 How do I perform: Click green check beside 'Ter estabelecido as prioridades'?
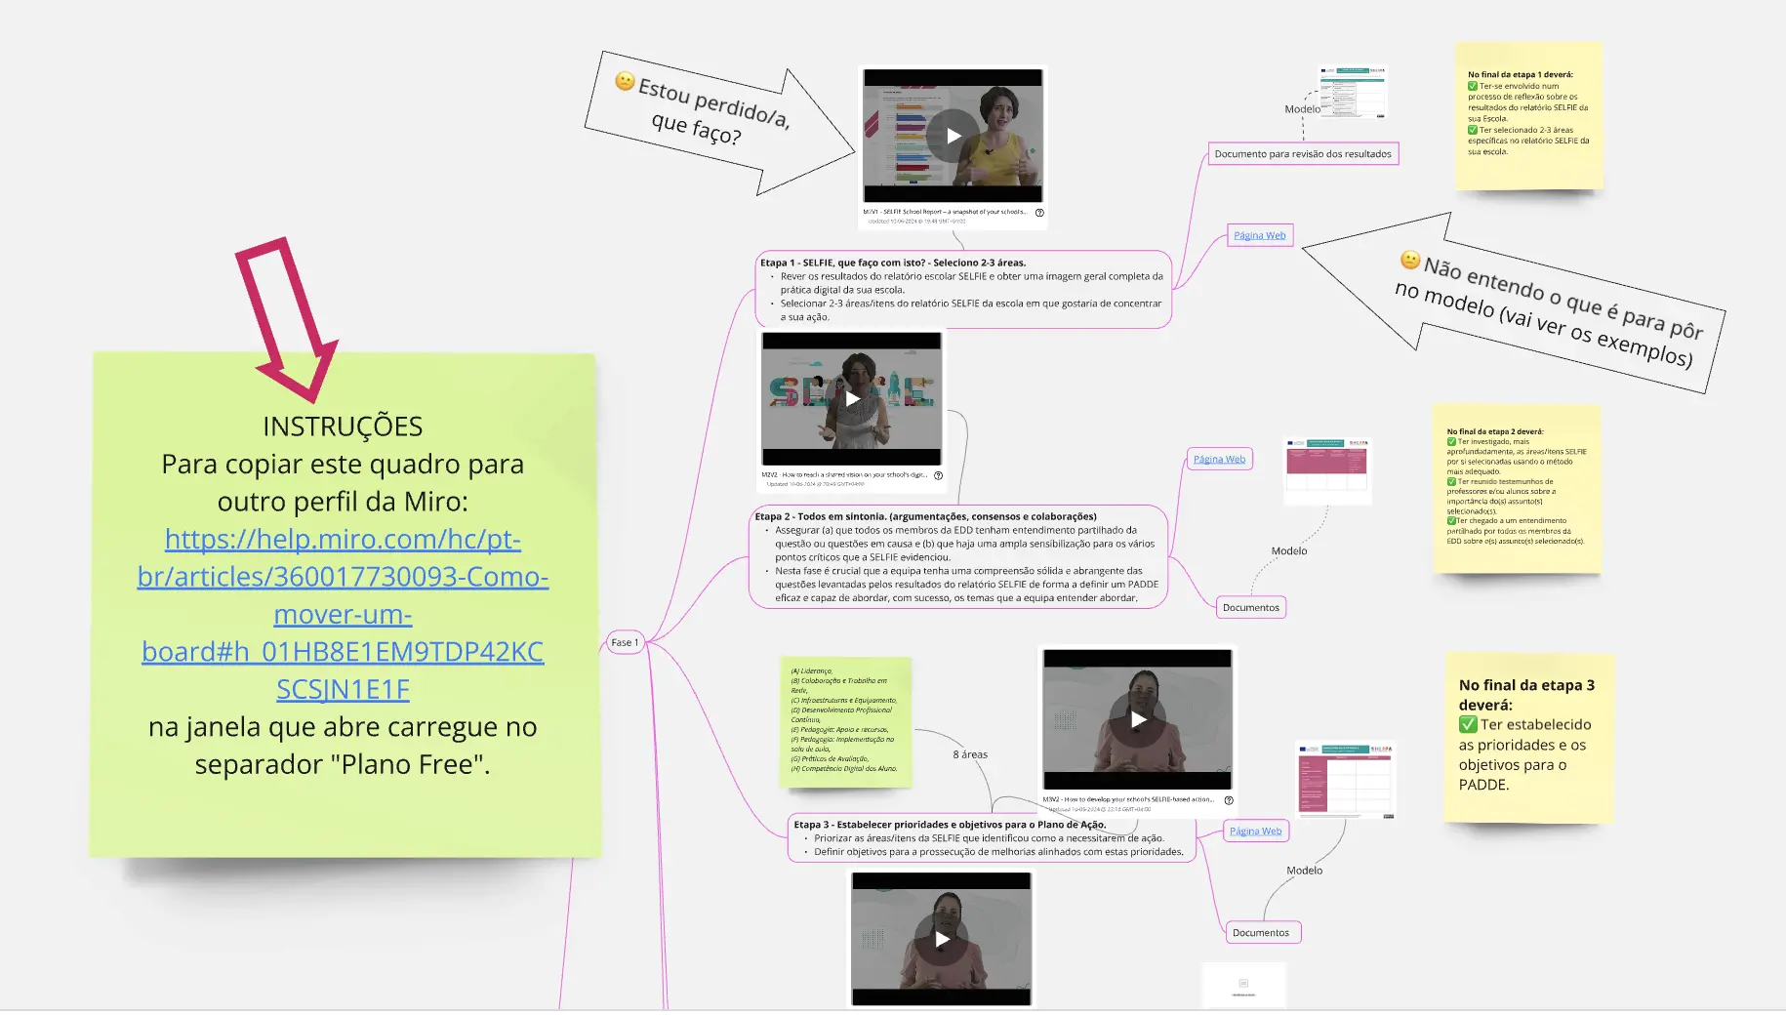[x=1468, y=724]
